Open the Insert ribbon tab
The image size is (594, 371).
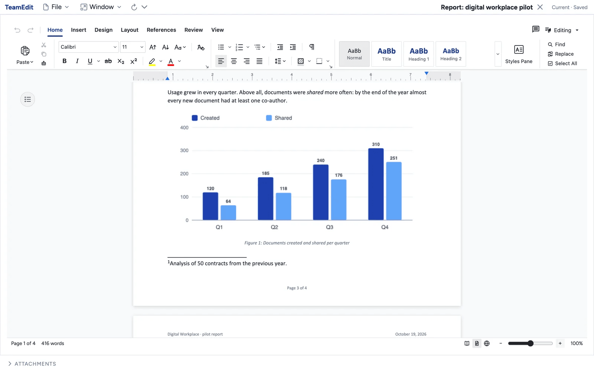[x=78, y=30]
